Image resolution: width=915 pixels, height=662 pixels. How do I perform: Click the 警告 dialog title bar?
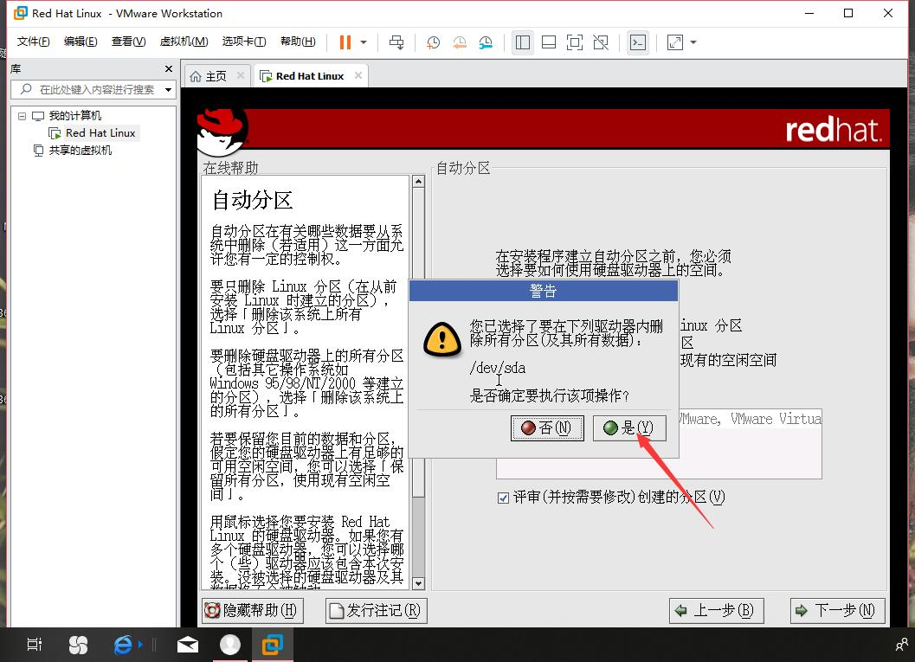[x=544, y=291]
